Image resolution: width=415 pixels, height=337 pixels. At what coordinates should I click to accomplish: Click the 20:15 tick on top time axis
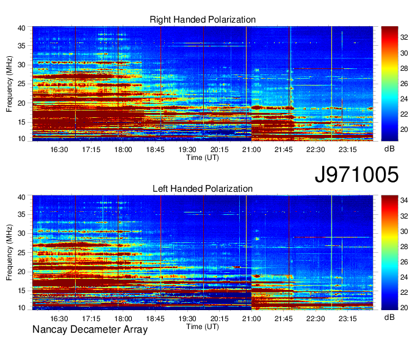tap(220, 150)
